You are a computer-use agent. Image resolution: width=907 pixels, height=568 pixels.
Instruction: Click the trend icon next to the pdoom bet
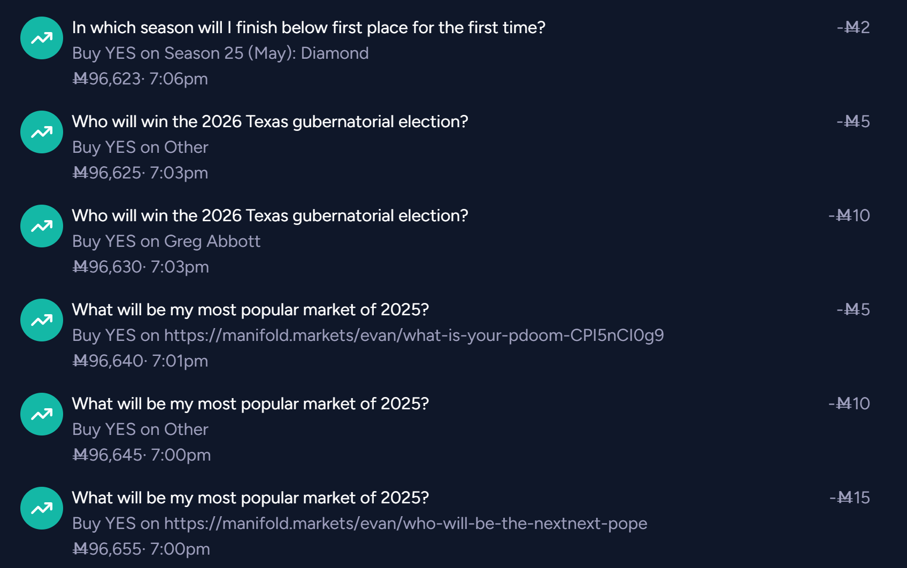click(x=42, y=320)
